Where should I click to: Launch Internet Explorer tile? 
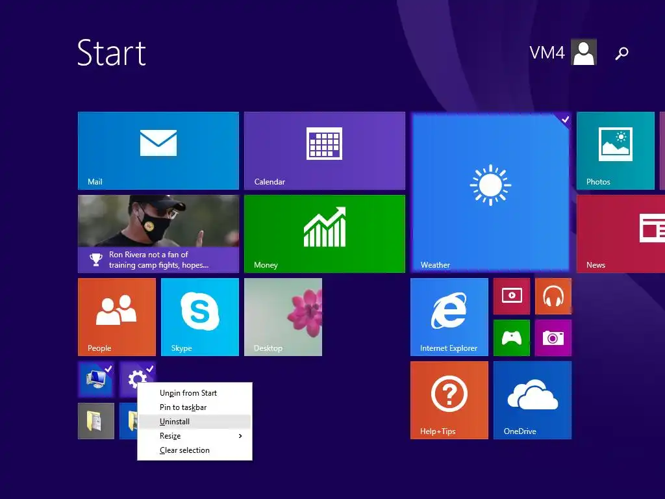[x=449, y=317]
